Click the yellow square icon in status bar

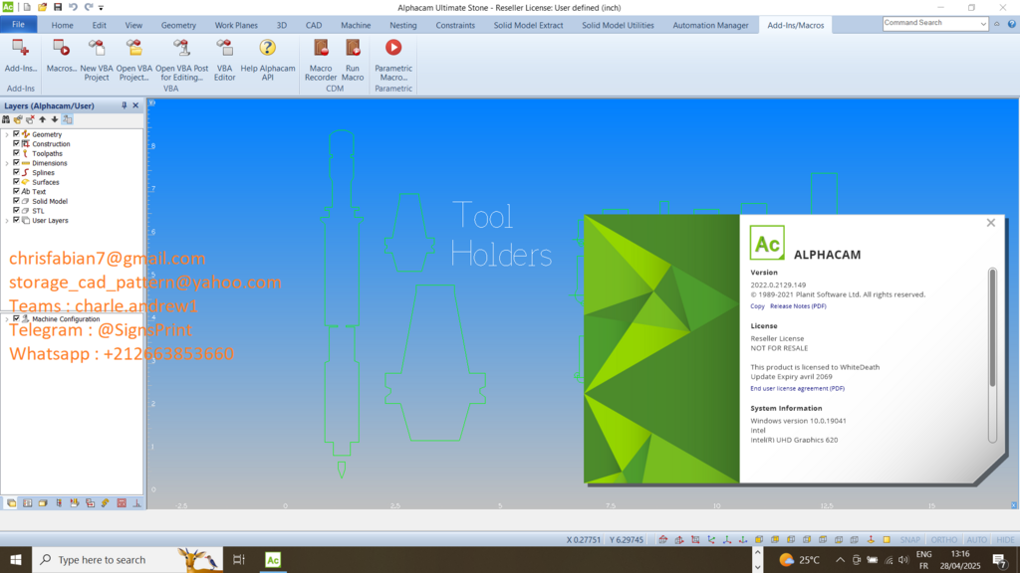point(887,540)
